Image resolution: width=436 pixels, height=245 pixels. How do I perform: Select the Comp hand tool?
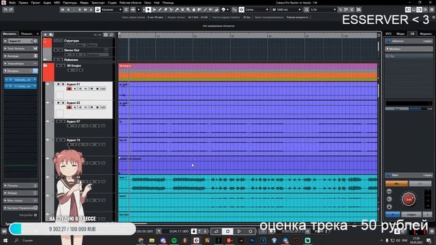tap(193, 10)
